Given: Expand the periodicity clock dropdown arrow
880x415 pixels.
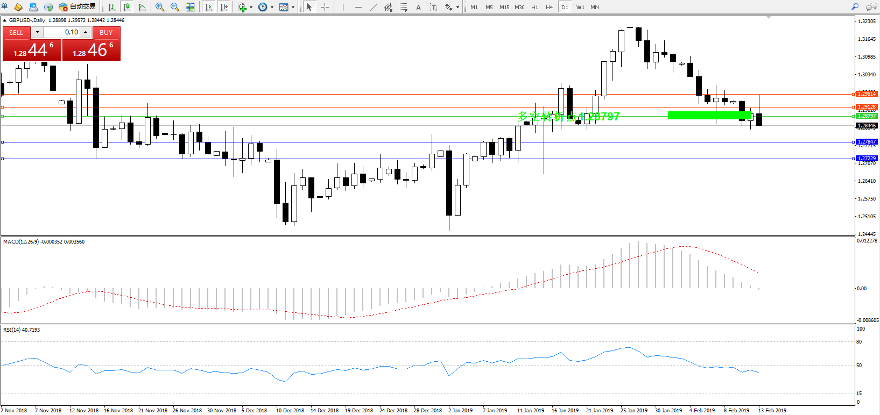Looking at the screenshot, I should click(272, 7).
